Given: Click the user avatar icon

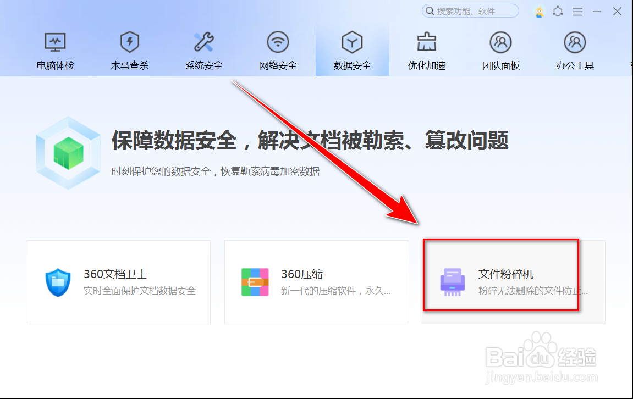Looking at the screenshot, I should (539, 12).
